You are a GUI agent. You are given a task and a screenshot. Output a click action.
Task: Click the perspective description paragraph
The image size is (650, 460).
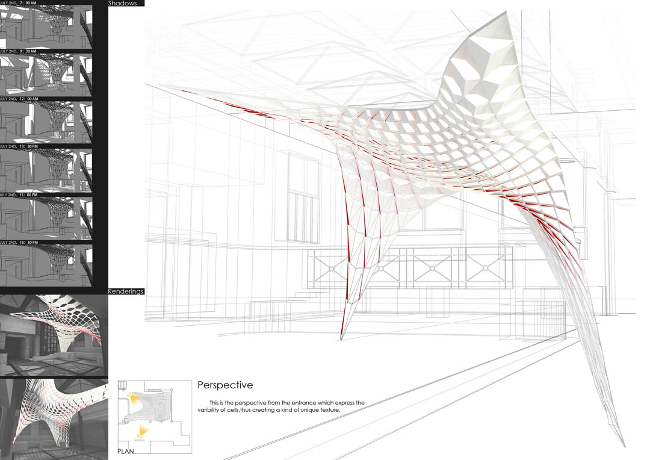click(x=280, y=406)
